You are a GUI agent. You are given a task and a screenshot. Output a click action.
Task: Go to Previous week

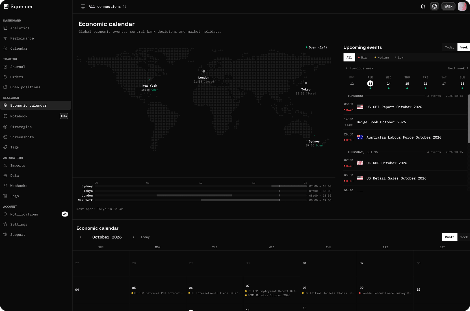tap(359, 68)
